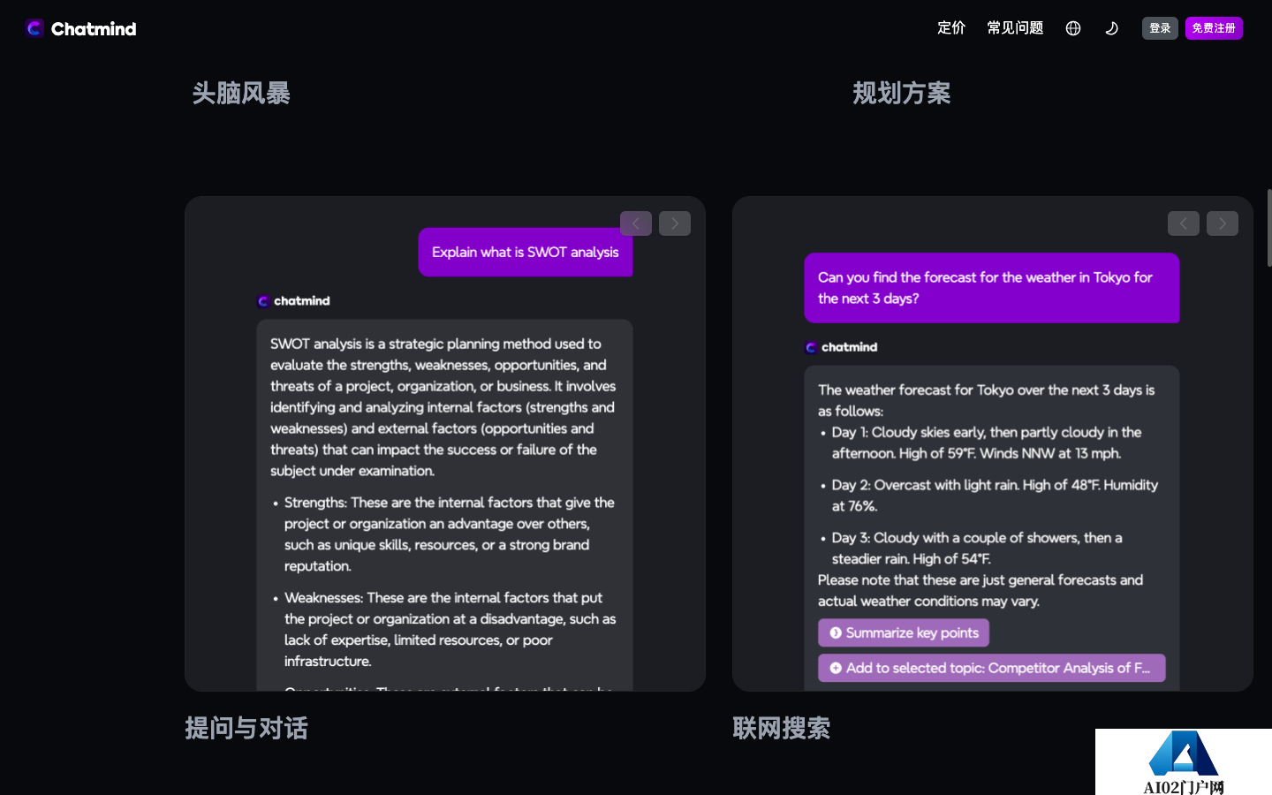Click the Chatmind logo in the header
This screenshot has height=795, width=1272.
80,28
